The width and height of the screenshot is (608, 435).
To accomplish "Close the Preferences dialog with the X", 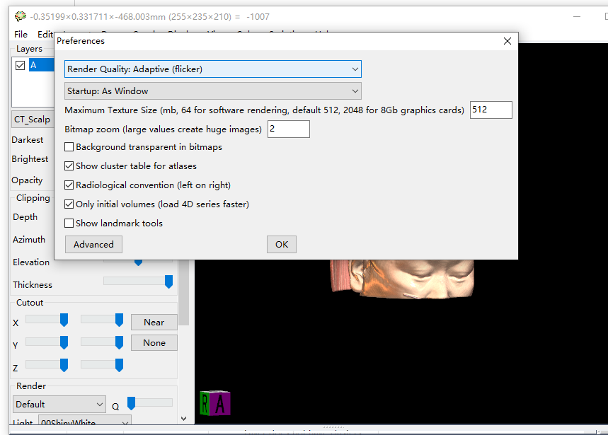I will (507, 41).
